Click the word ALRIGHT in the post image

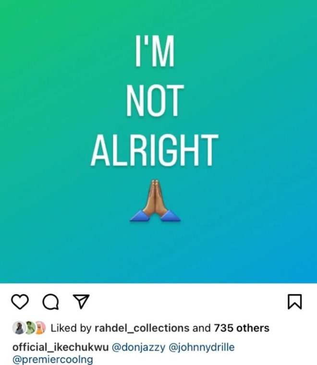click(x=154, y=150)
